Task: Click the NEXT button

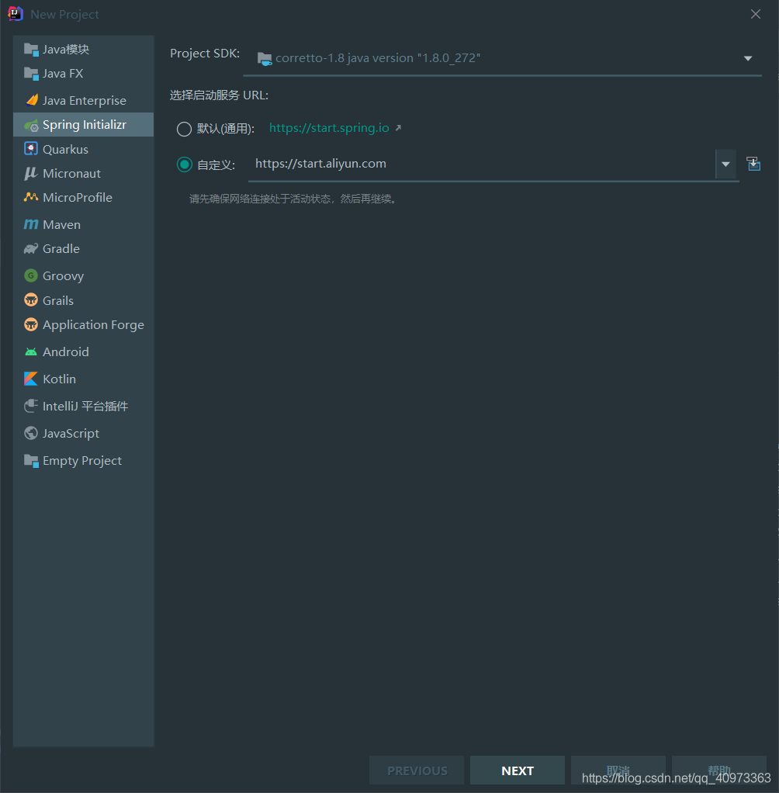Action: tap(517, 770)
